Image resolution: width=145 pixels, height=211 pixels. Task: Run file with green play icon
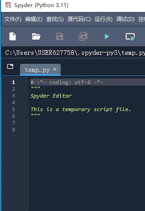tap(107, 36)
